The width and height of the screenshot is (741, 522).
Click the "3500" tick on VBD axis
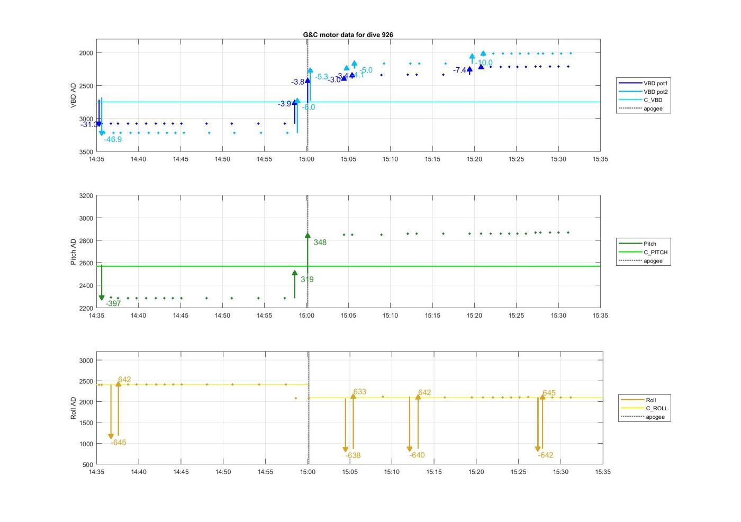coord(86,152)
